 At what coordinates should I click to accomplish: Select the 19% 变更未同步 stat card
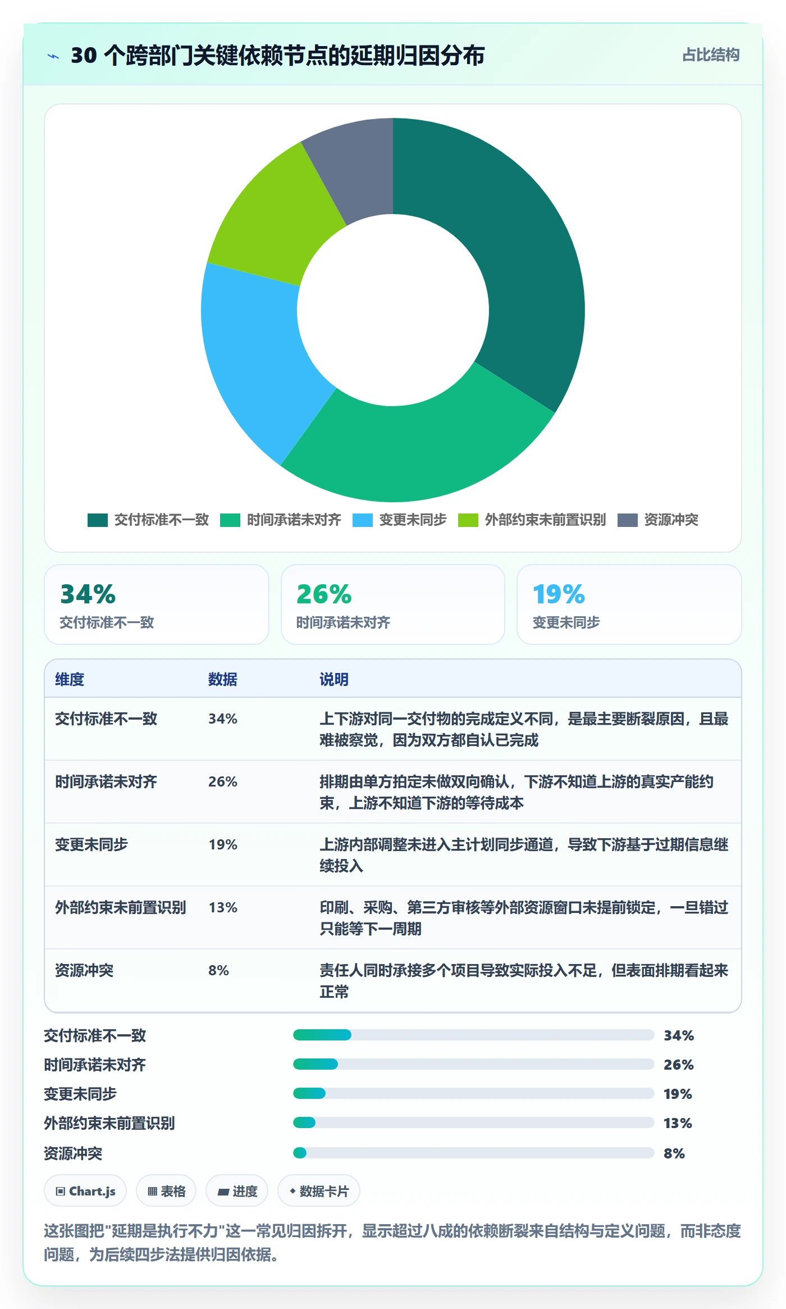pyautogui.click(x=629, y=604)
